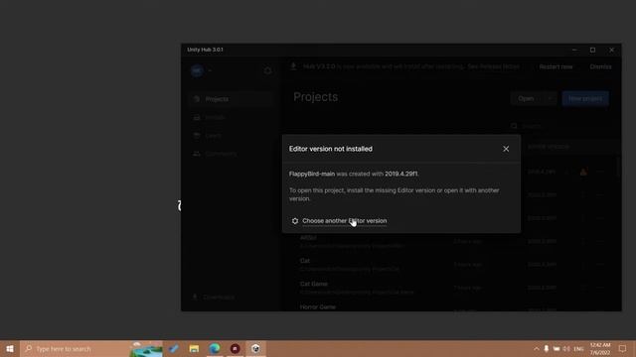Focus the projects Search field
The image size is (636, 357).
pyautogui.click(x=559, y=126)
